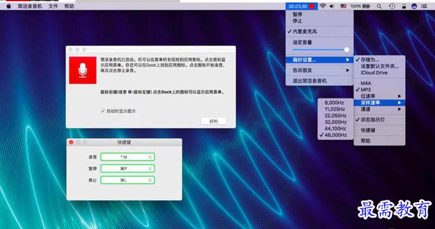Open 快捷键 from preferences submenu
The width and height of the screenshot is (435, 229).
click(380, 130)
